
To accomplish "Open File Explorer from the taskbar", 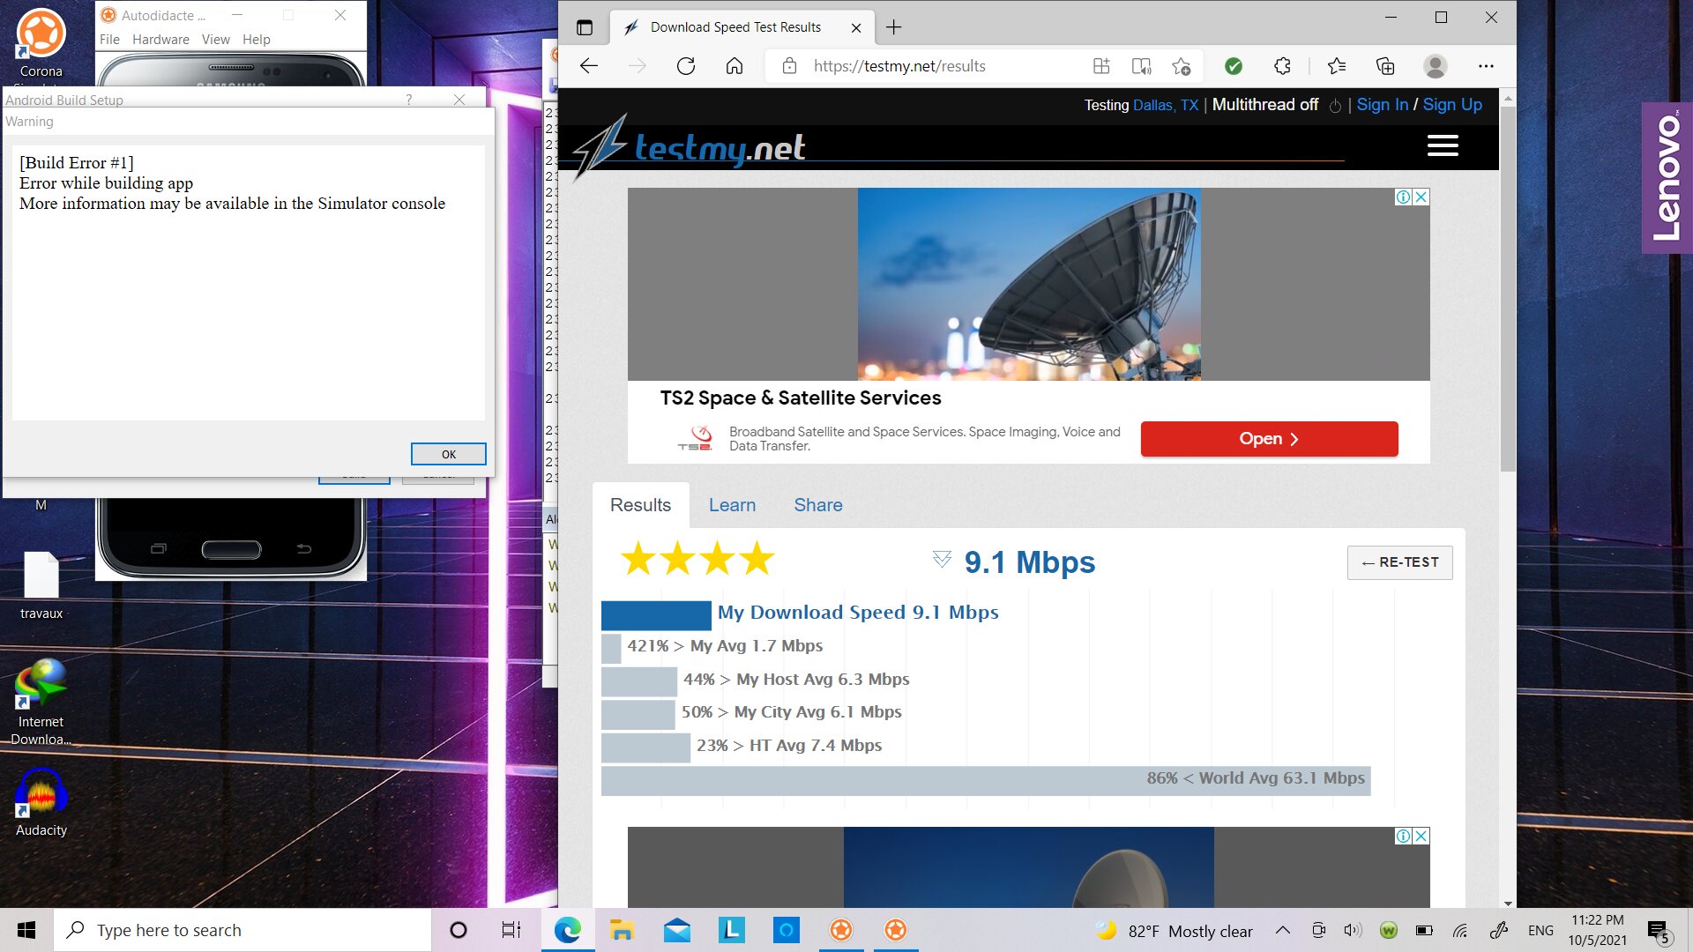I will (622, 930).
